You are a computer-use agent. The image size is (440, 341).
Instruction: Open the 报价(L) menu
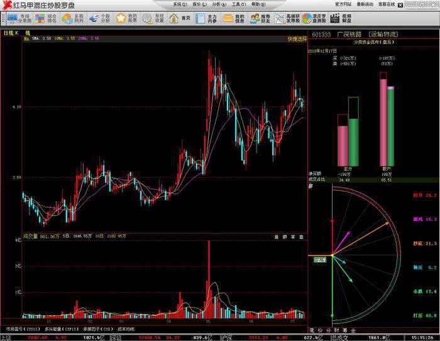click(x=199, y=4)
